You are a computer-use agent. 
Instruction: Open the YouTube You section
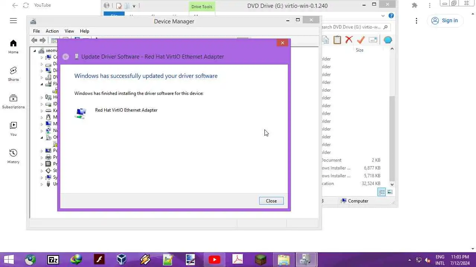tap(13, 129)
